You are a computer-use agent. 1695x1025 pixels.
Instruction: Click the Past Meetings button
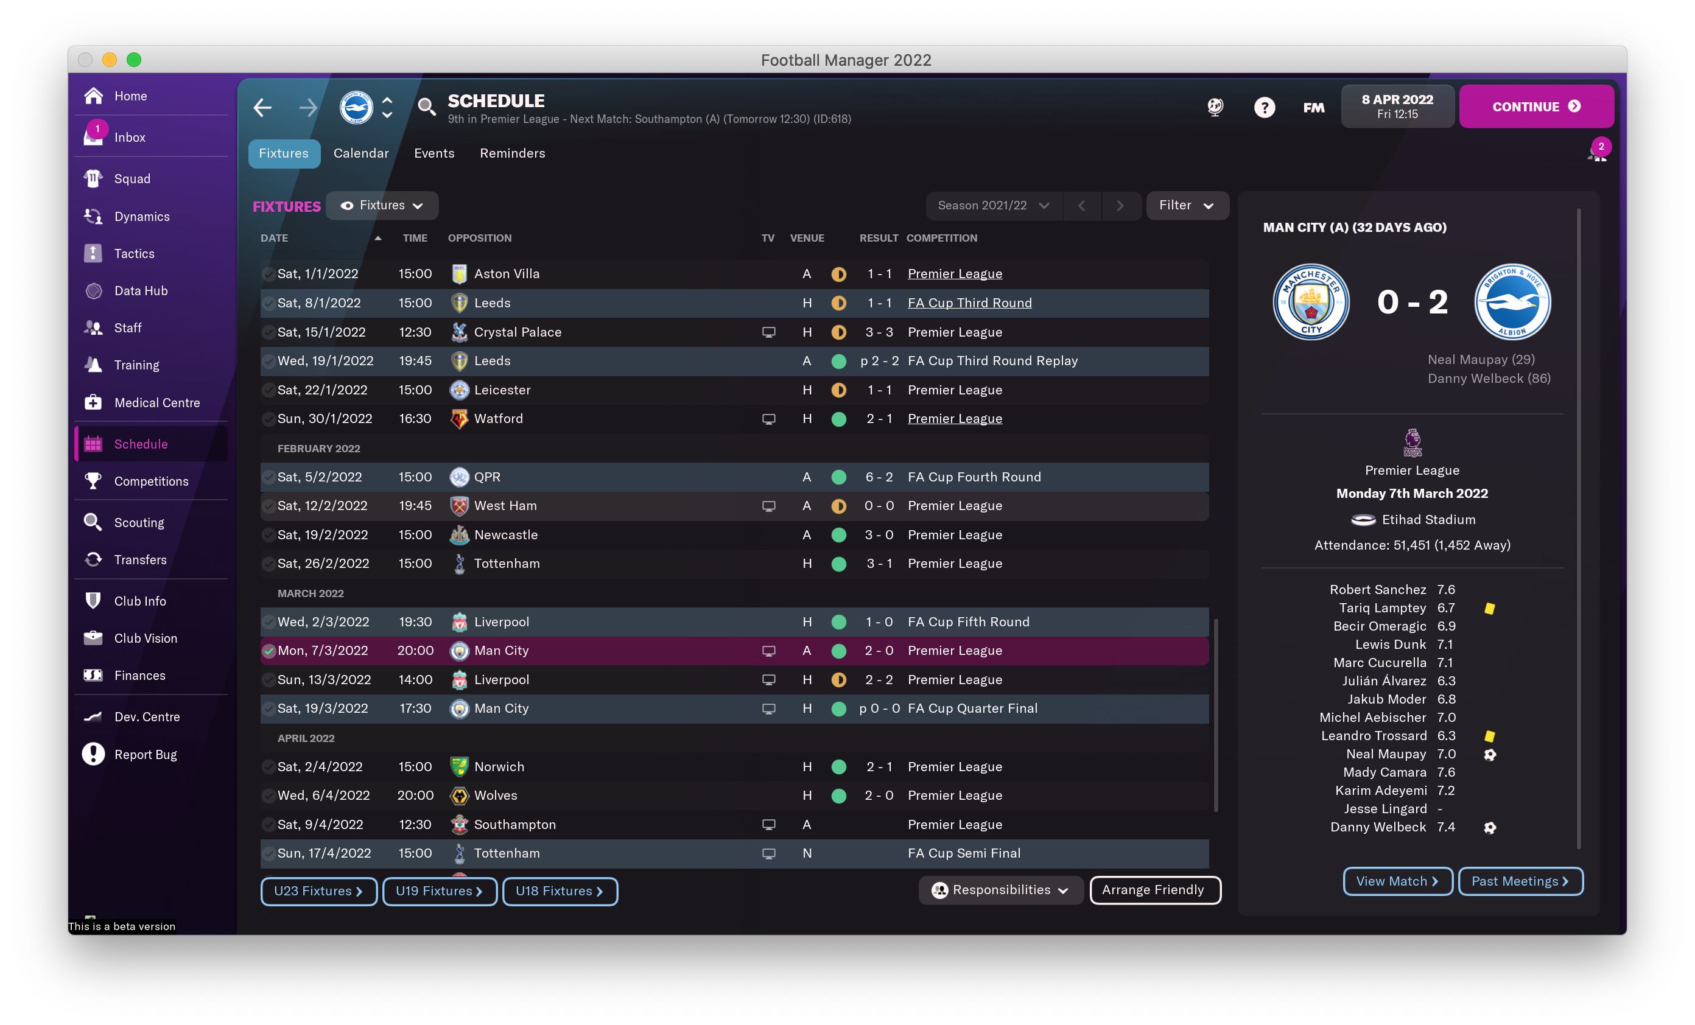click(1520, 881)
